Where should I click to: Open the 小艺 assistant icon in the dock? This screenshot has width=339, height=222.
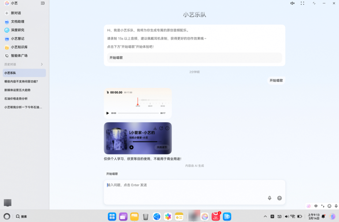coord(204,217)
